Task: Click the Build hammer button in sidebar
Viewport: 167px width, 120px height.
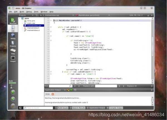Action: (13, 106)
